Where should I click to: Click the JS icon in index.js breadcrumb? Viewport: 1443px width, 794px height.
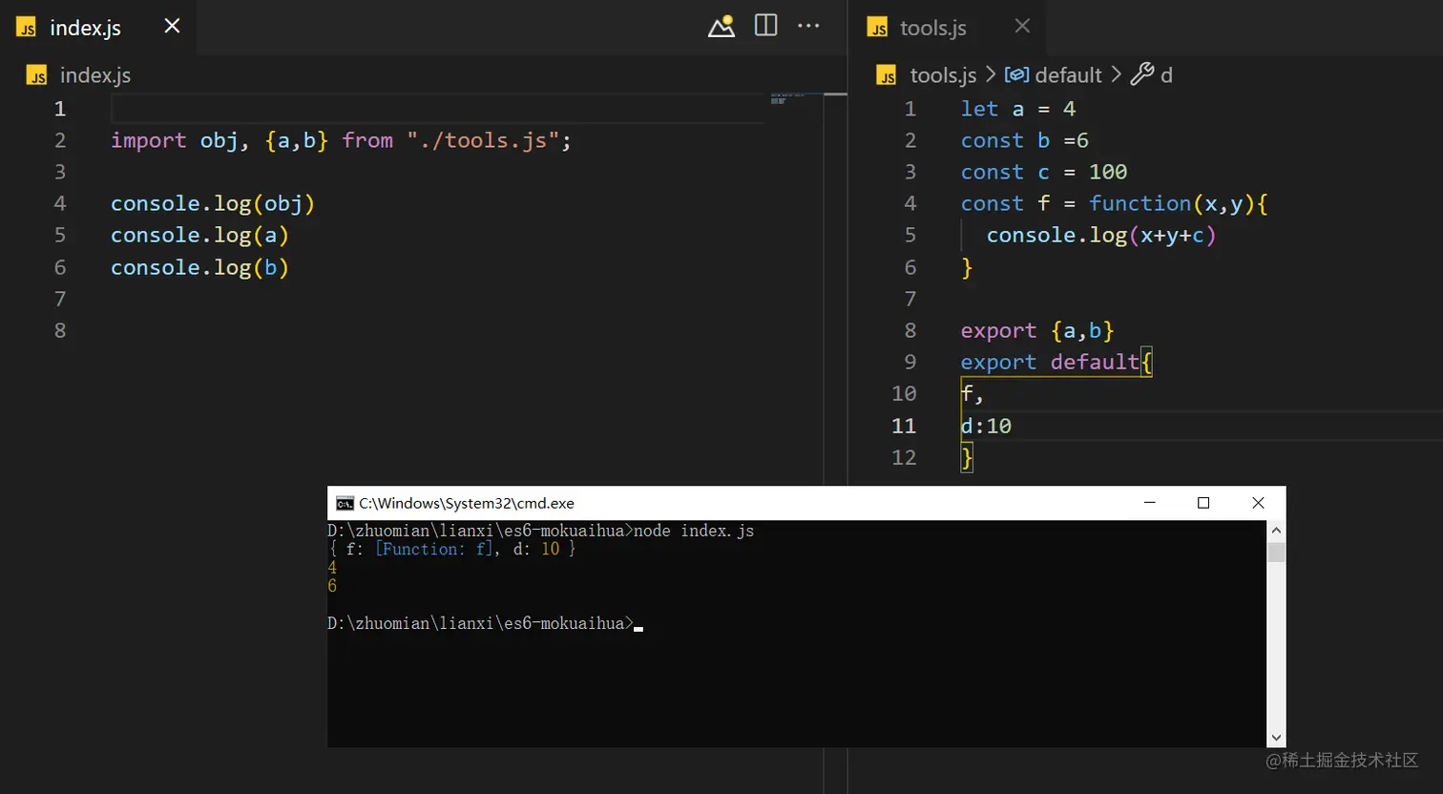coord(37,75)
